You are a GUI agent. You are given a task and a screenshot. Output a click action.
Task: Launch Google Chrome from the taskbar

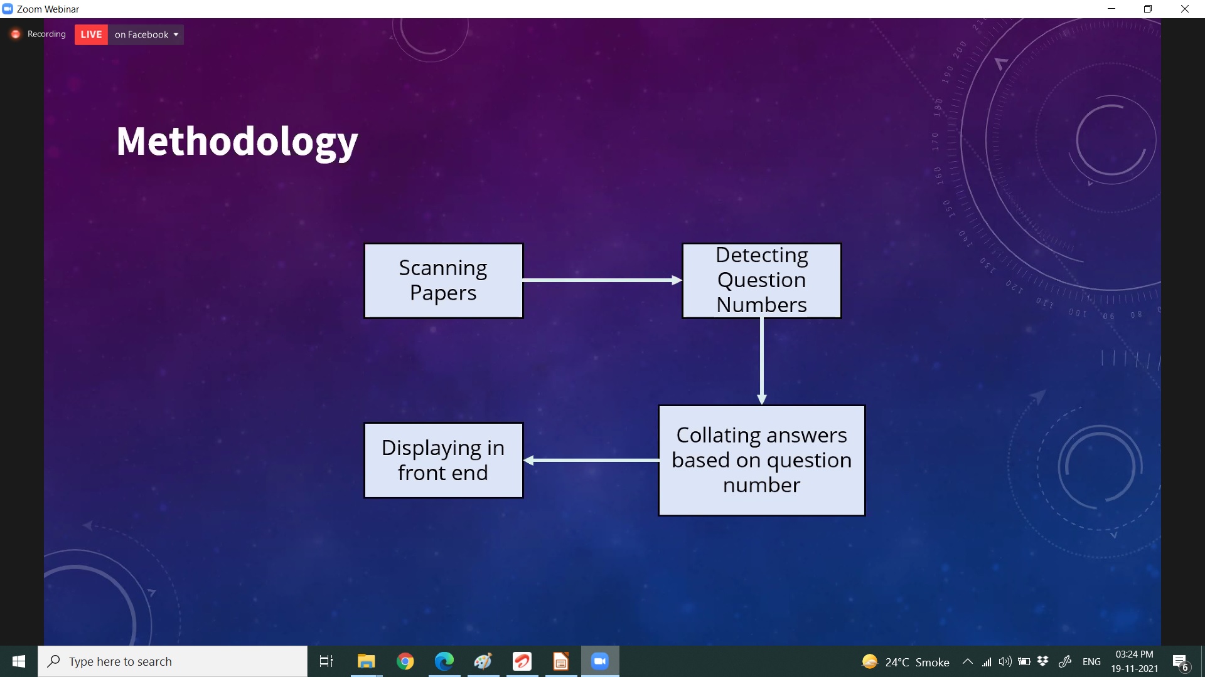point(405,661)
